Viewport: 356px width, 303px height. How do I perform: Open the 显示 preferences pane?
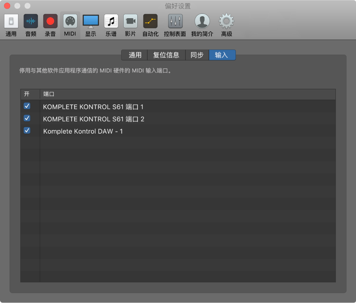91,25
